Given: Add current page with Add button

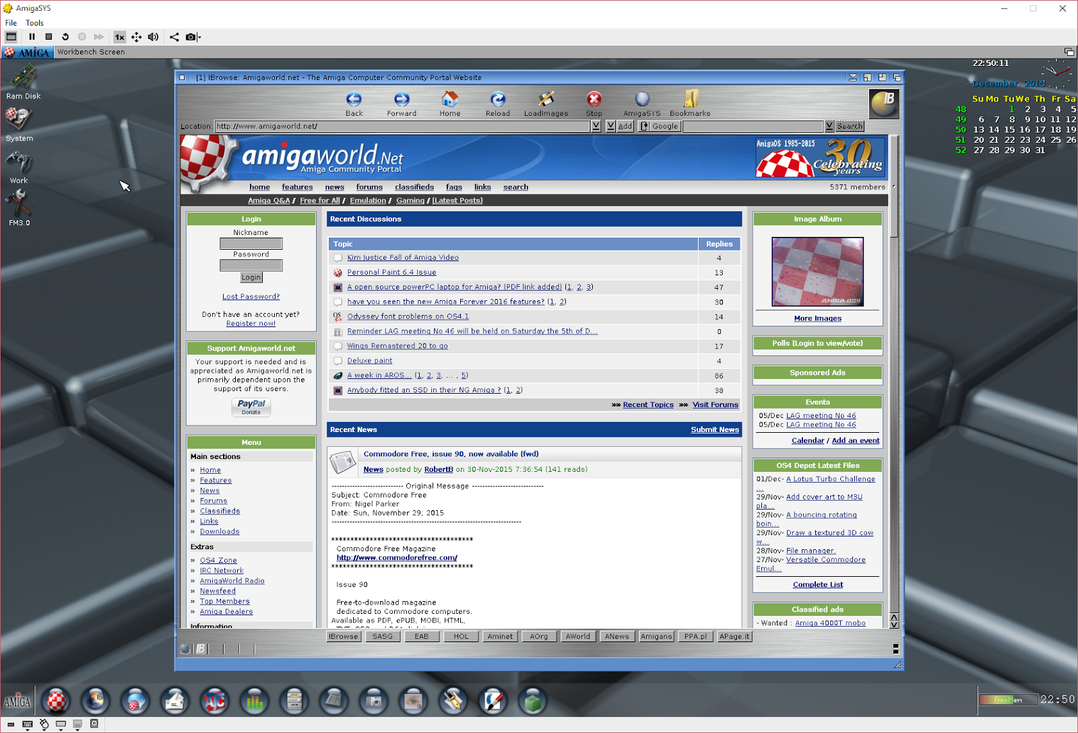Looking at the screenshot, I should [x=625, y=126].
